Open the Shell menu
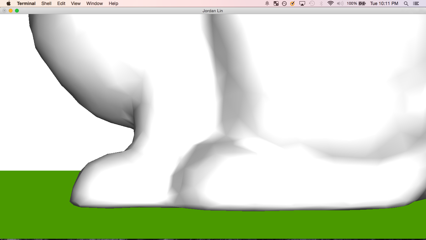The image size is (426, 240). [46, 3]
